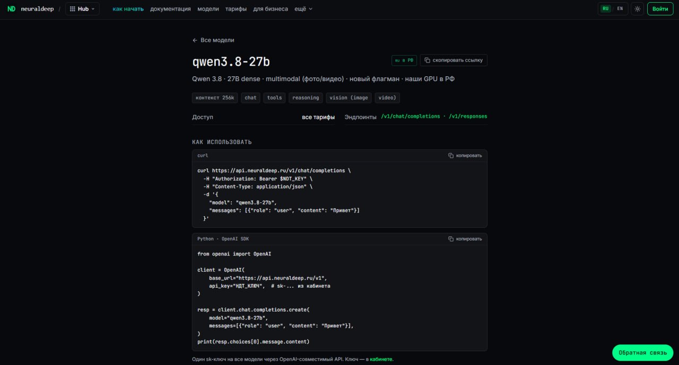Click the 'Доступ' label

tap(203, 117)
